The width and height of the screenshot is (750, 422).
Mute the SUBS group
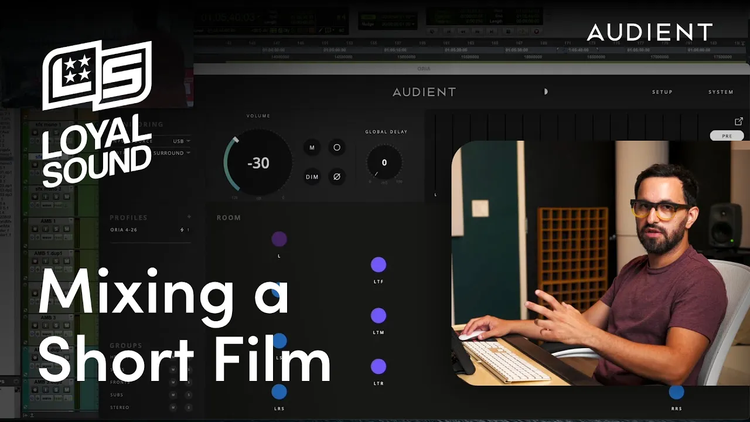[173, 395]
